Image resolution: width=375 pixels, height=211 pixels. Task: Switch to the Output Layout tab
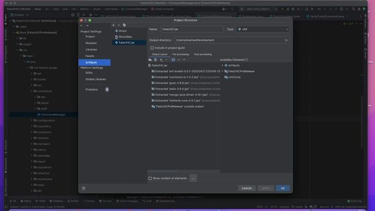click(159, 55)
